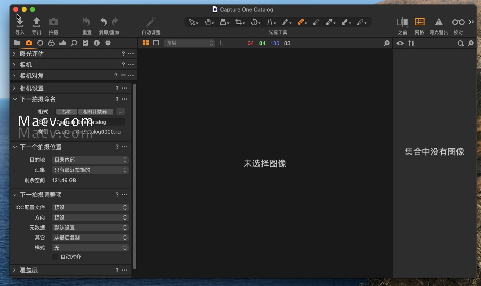
Task: Collapse the Next Capture Adjustments (下一拍摄调整项) panel
Action: (14, 195)
